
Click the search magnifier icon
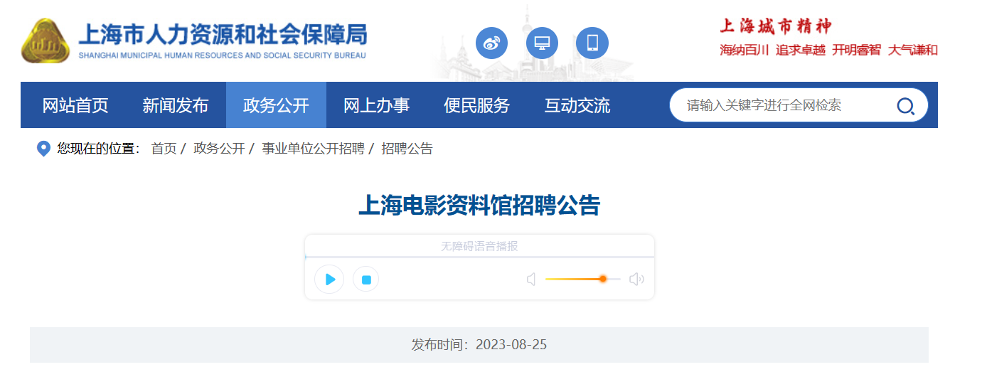pos(905,106)
